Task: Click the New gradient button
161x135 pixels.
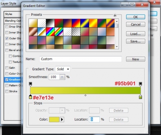Action: (136, 59)
